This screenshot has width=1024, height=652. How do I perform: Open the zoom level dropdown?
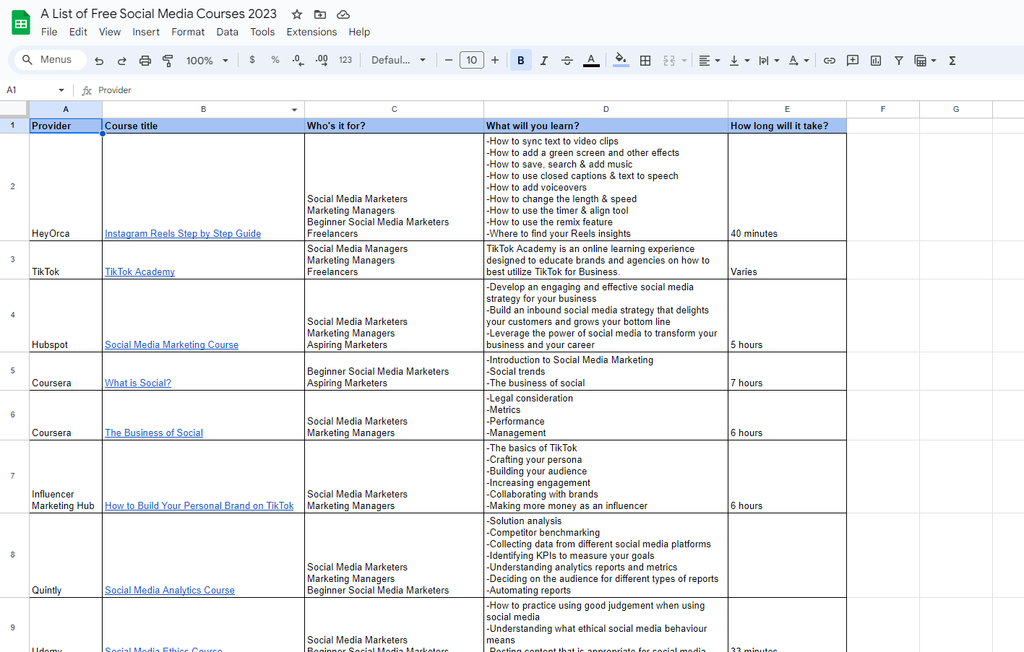tap(207, 61)
